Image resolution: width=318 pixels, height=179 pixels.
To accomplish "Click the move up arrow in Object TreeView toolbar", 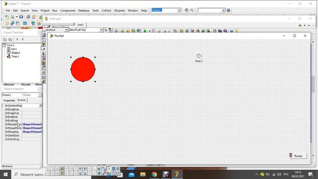I will tap(17, 39).
